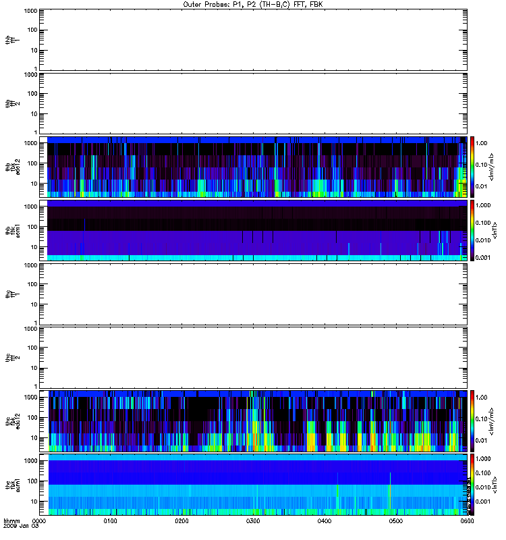Click the thc fbk scm1 spectrogram panel
The image size is (506, 540).
click(x=254, y=485)
